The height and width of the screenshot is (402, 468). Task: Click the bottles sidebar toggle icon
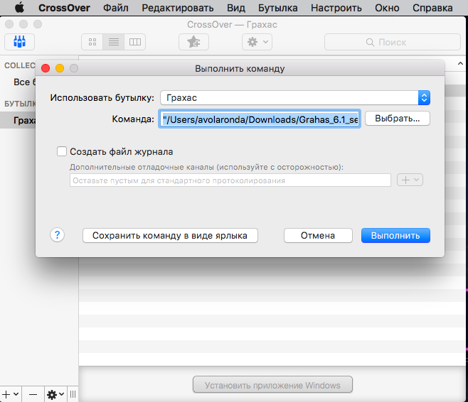coord(19,42)
